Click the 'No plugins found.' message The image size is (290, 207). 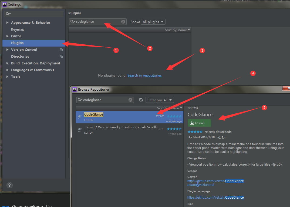112,75
